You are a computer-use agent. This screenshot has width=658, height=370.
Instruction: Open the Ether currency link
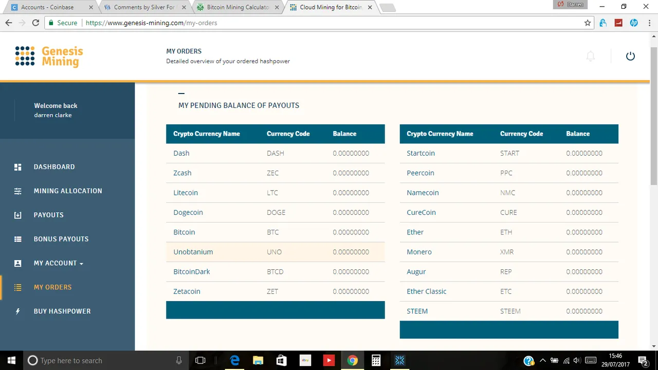click(x=415, y=232)
